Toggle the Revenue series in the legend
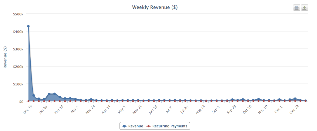 click(x=132, y=126)
